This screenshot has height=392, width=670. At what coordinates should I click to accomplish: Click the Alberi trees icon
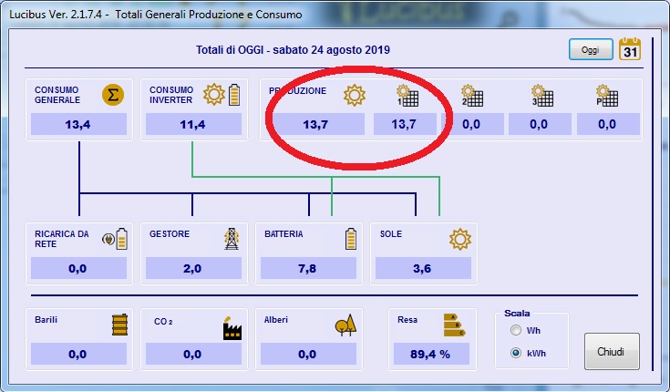coord(345,325)
